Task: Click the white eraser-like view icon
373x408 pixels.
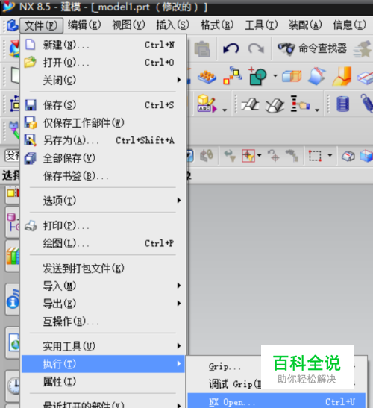Action: coord(348,156)
